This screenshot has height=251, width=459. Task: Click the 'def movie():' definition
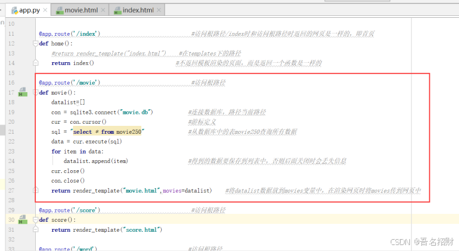pyautogui.click(x=57, y=93)
